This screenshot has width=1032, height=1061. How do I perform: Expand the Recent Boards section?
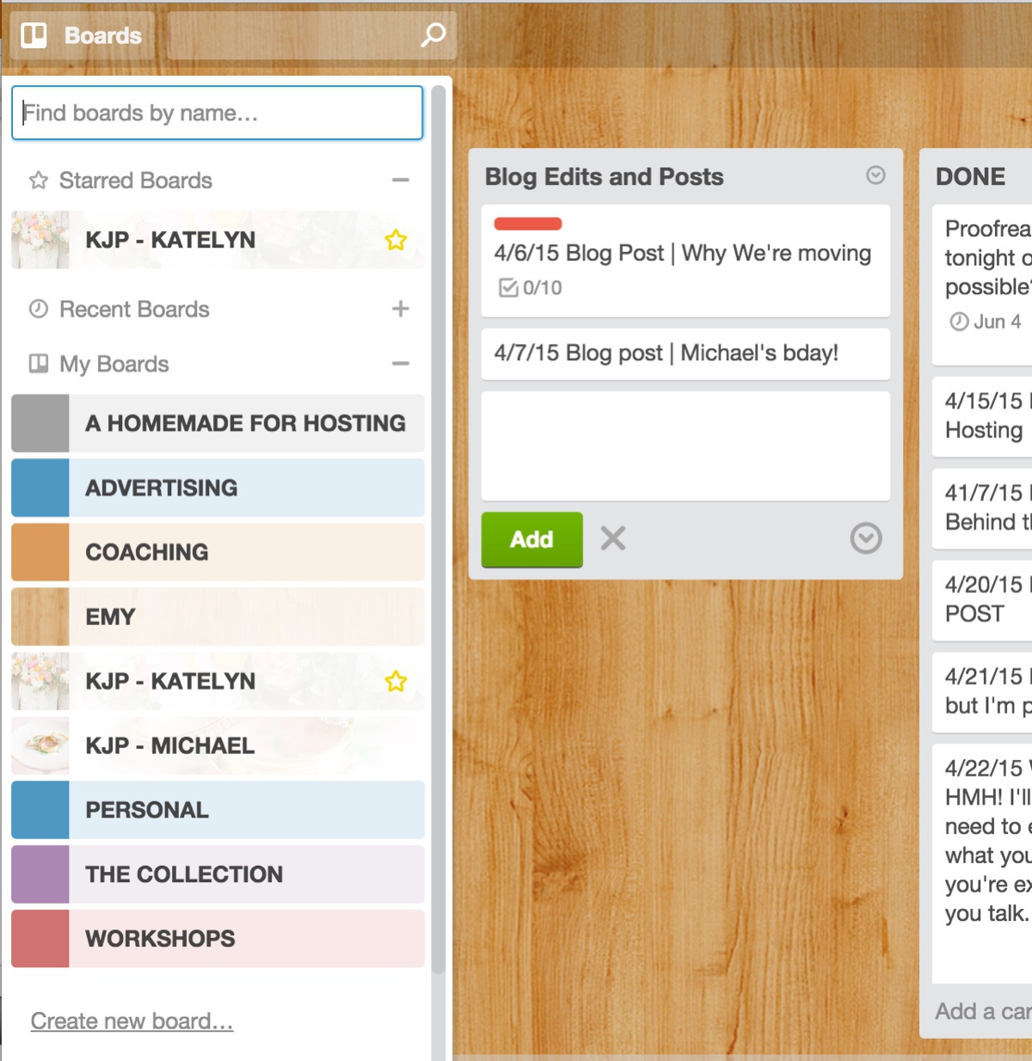[400, 309]
